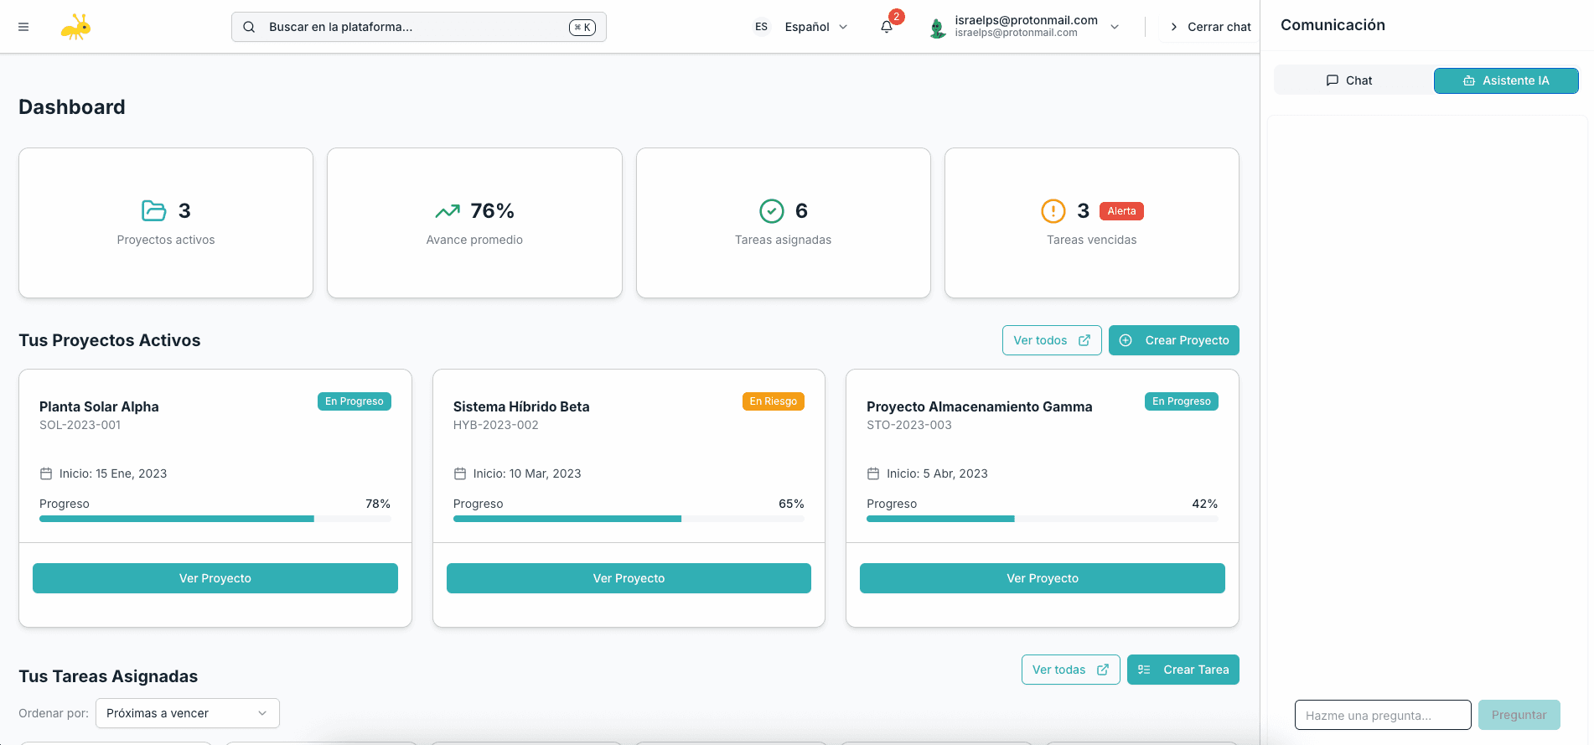
Task: Click the Proyectos activos stat card
Action: [166, 223]
